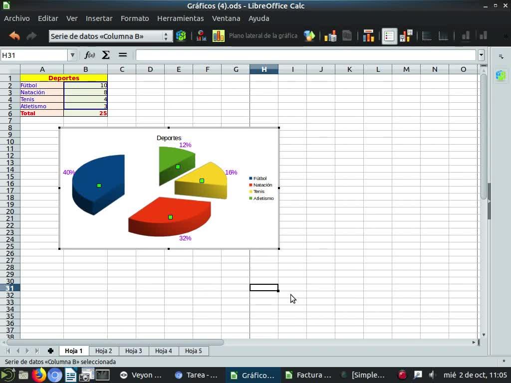This screenshot has width=511, height=383.
Task: Go to first sheet navigation arrow
Action: click(x=8, y=351)
